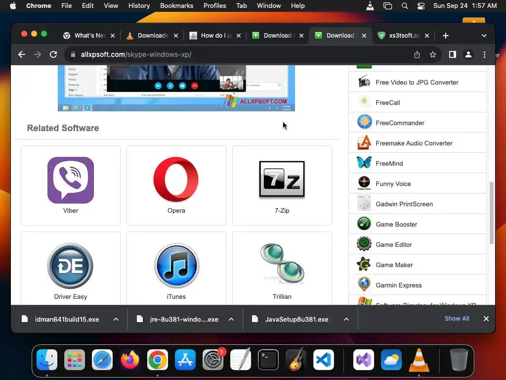506x380 pixels.
Task: Open the Bookmarks menu
Action: point(176,6)
